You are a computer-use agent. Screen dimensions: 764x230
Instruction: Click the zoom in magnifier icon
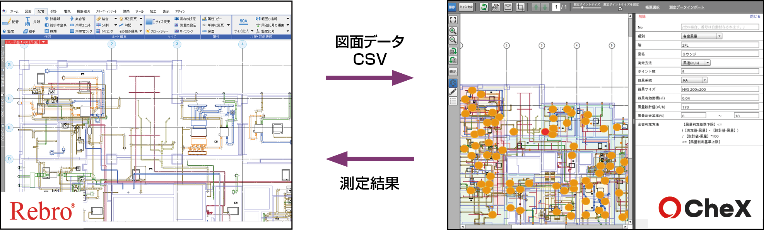point(453,31)
